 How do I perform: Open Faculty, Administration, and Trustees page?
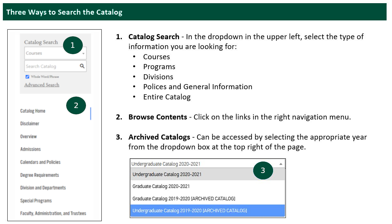[x=53, y=213]
